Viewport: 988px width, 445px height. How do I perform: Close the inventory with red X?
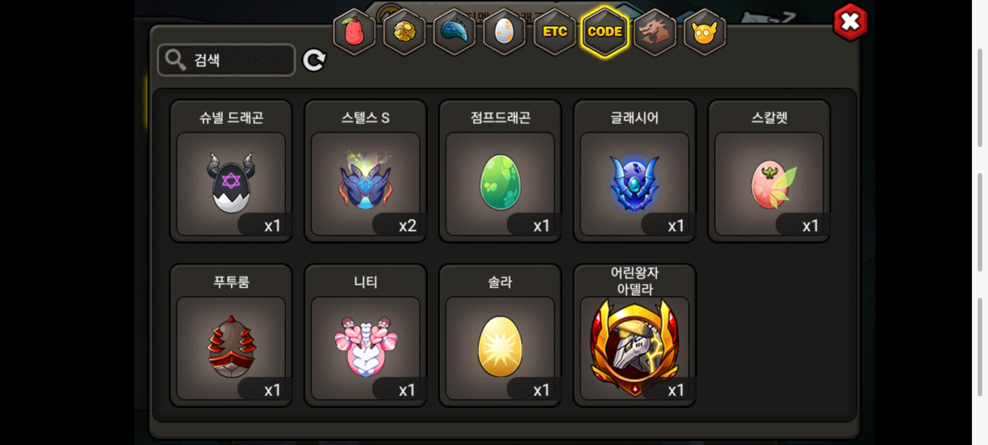pyautogui.click(x=851, y=22)
